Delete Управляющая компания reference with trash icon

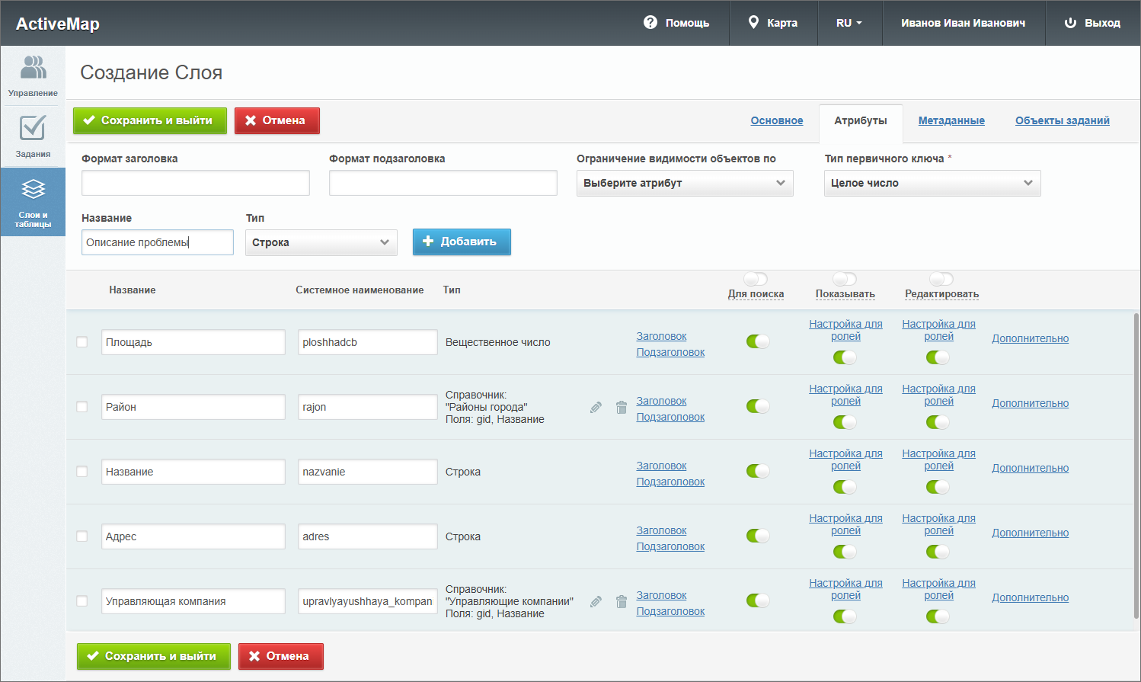coord(622,602)
